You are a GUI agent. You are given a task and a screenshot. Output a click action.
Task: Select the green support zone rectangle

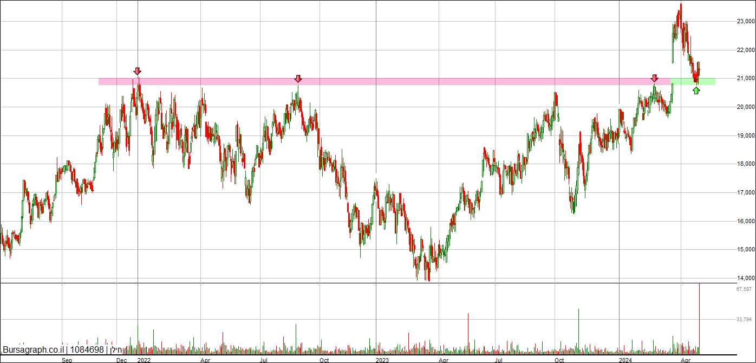(x=693, y=82)
